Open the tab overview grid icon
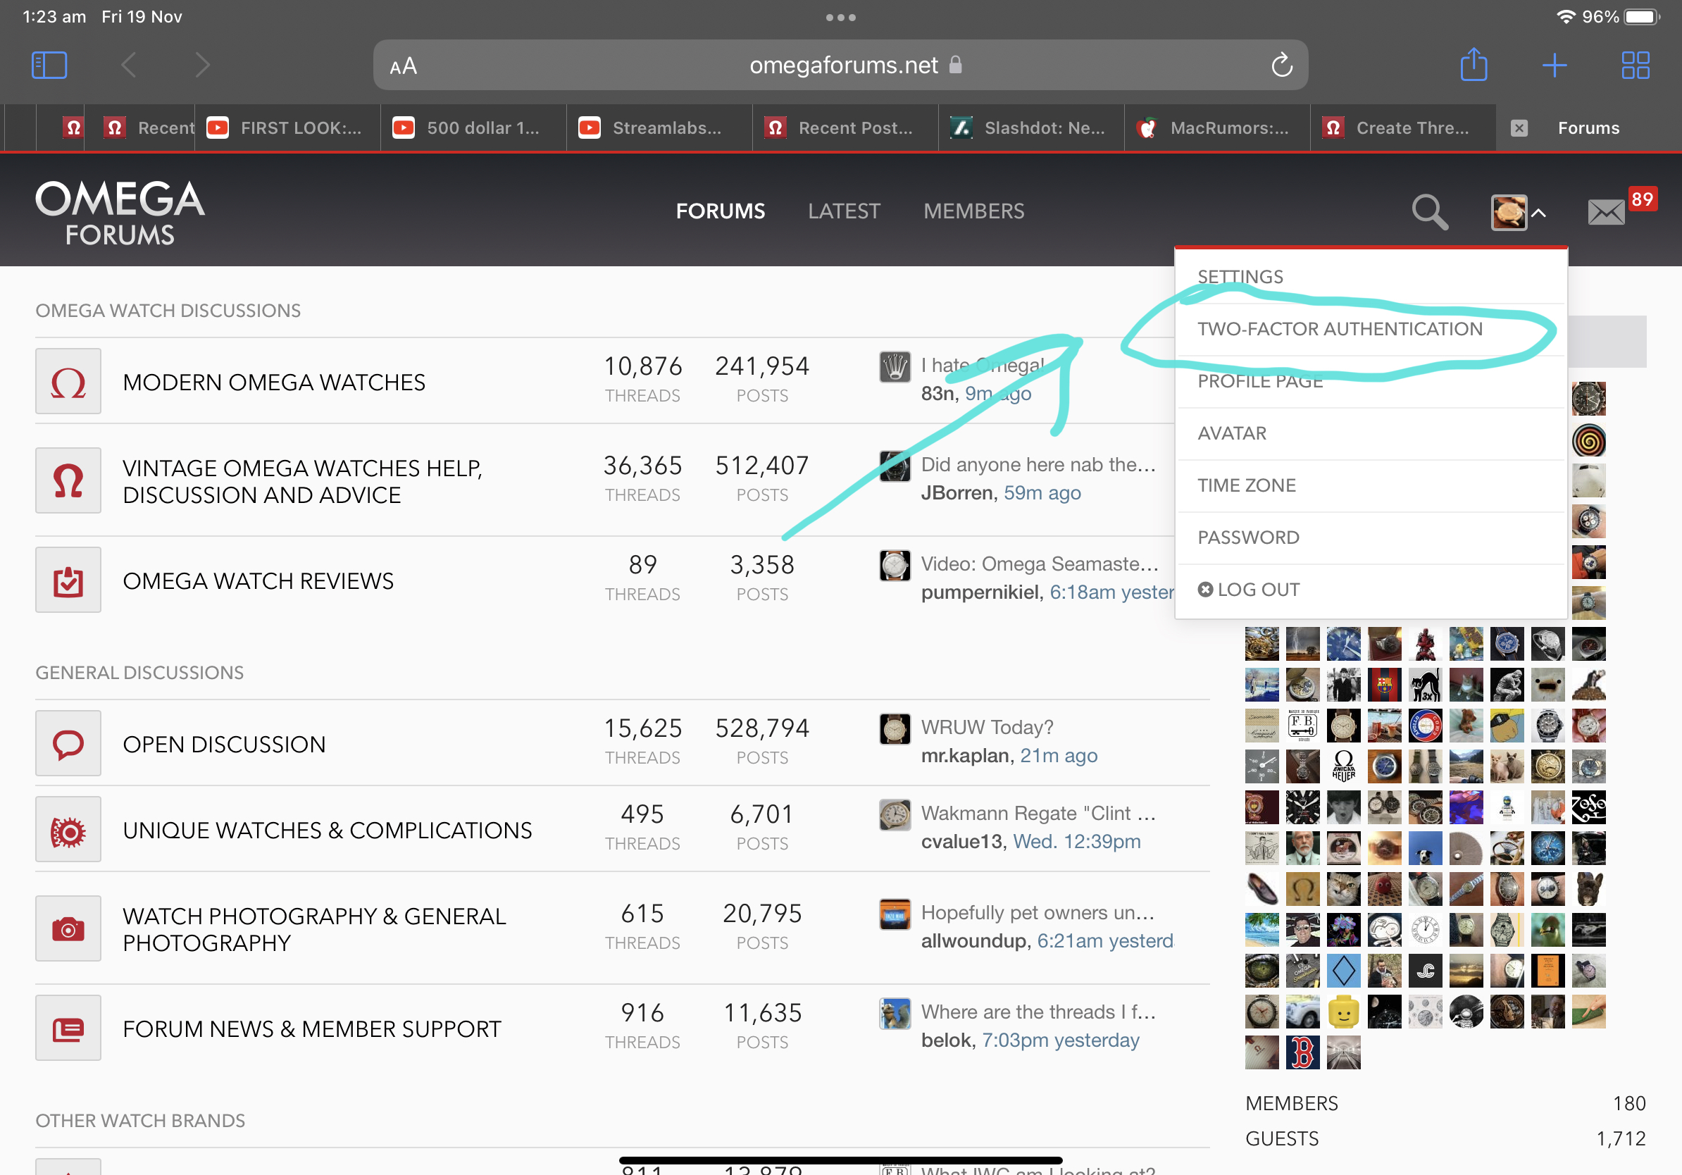Viewport: 1682px width, 1175px height. pyautogui.click(x=1634, y=66)
